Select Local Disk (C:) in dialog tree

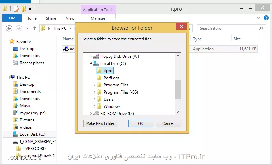coord(113,64)
